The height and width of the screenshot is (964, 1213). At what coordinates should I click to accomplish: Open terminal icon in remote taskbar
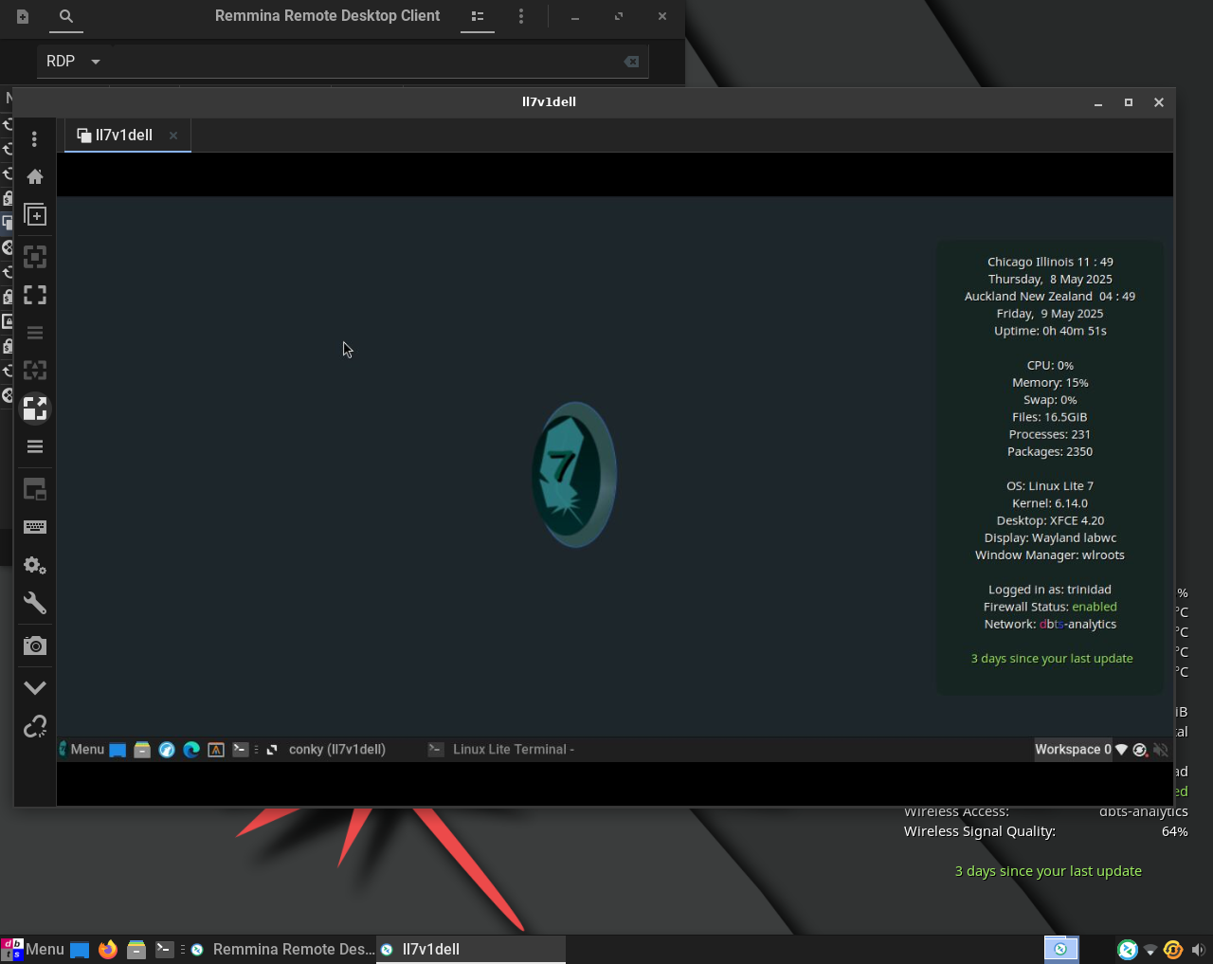coord(241,750)
